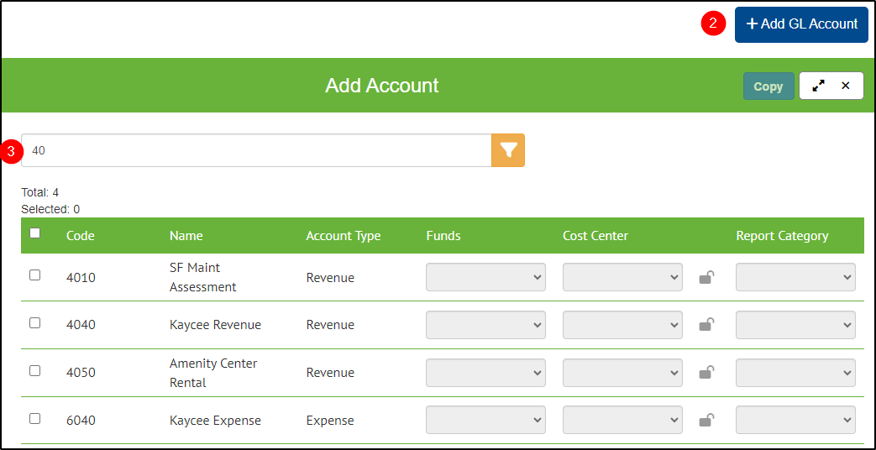Image resolution: width=876 pixels, height=450 pixels.
Task: Click code 4010 cell
Action: [x=81, y=278]
